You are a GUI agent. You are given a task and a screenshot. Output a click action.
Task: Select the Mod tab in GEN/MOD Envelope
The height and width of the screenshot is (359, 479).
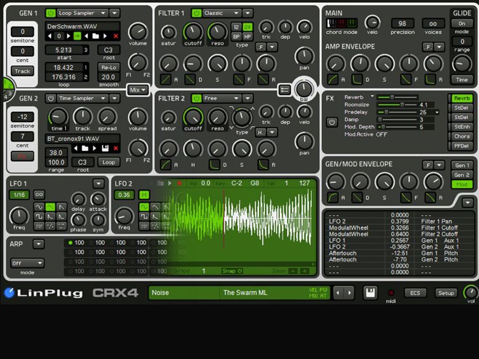tap(462, 184)
